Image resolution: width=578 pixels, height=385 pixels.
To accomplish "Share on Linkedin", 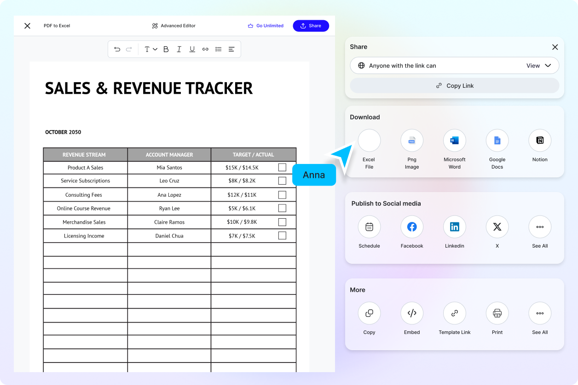I will [454, 226].
